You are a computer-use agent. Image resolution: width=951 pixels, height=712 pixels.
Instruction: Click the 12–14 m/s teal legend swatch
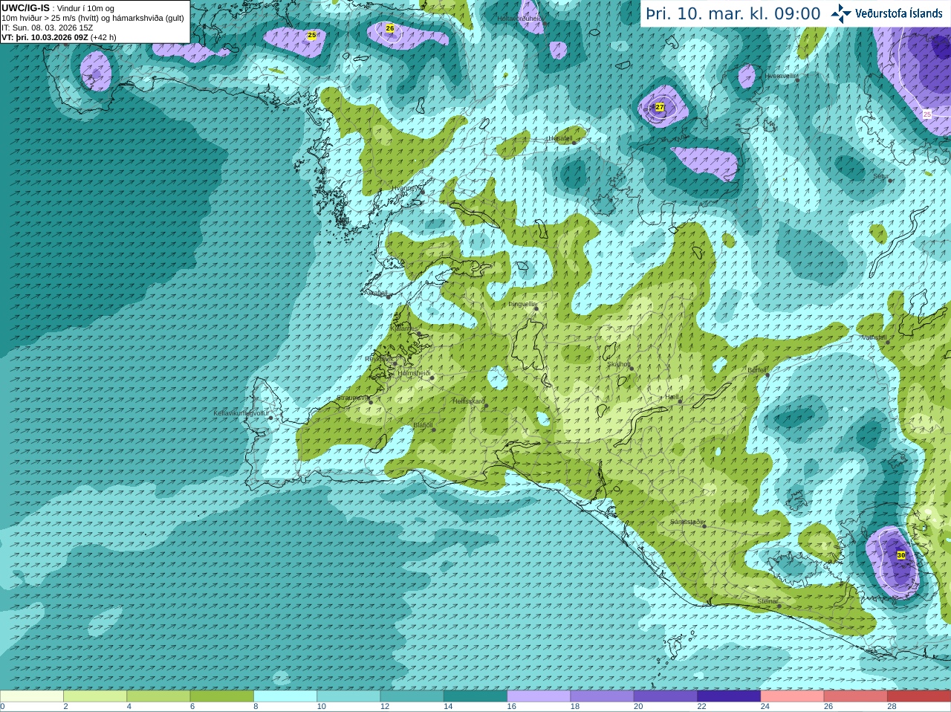[412, 696]
